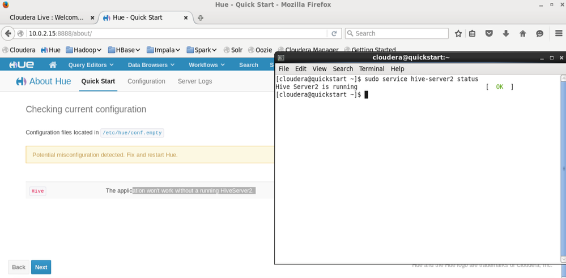Screen dimensions: 566x278
Task: Open the terminal Help menu
Action: (397, 69)
